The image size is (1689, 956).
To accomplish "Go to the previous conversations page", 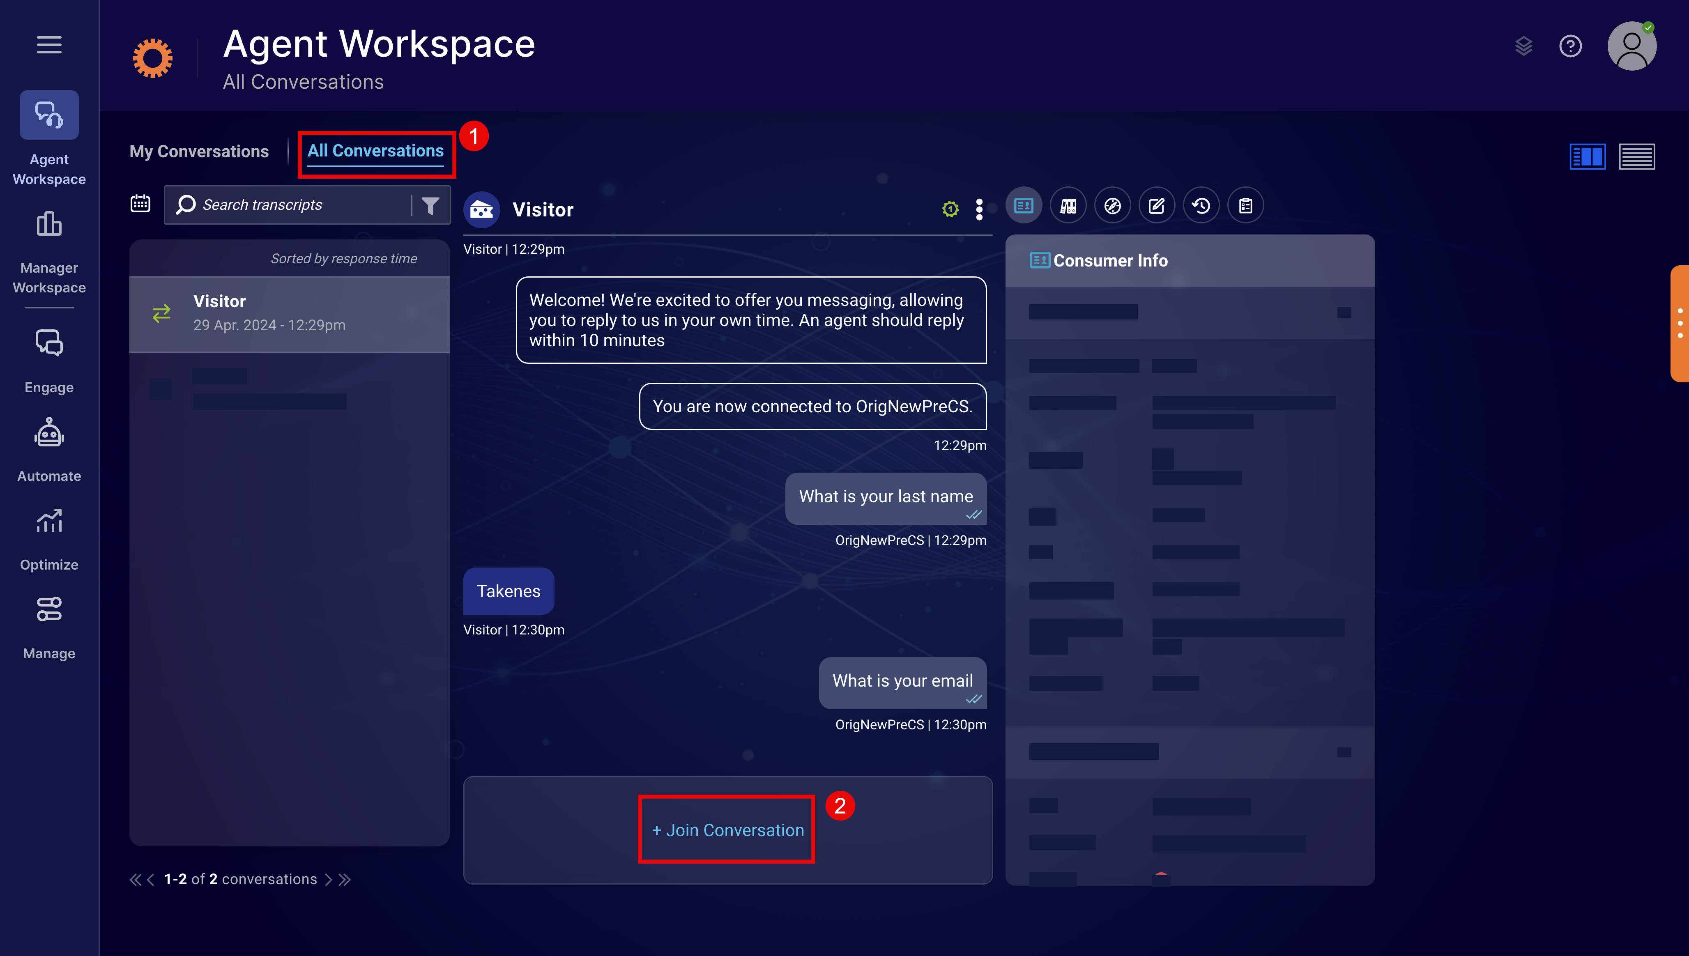I will 151,880.
